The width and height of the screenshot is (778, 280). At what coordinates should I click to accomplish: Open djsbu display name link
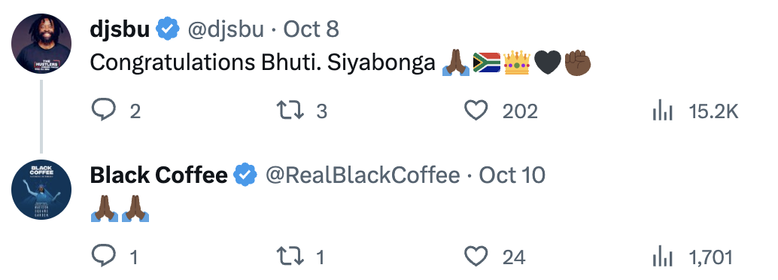tap(120, 30)
